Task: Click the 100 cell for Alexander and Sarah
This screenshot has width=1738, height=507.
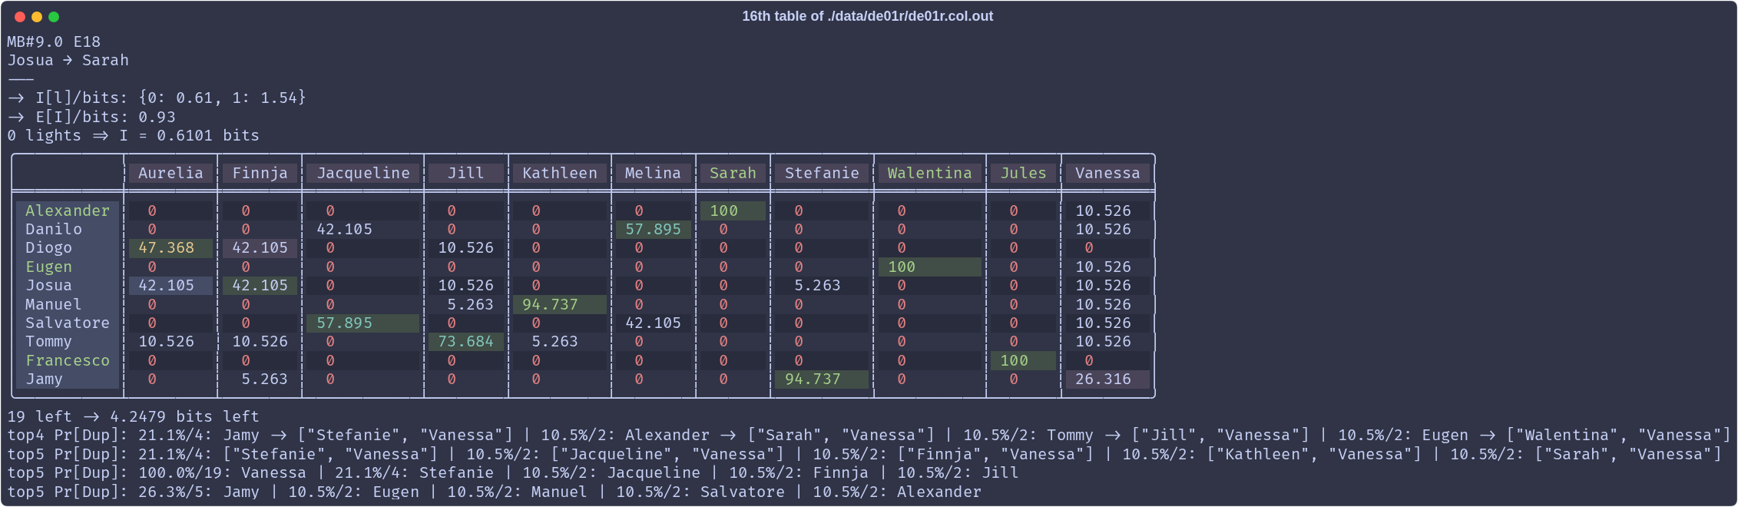Action: coord(733,210)
